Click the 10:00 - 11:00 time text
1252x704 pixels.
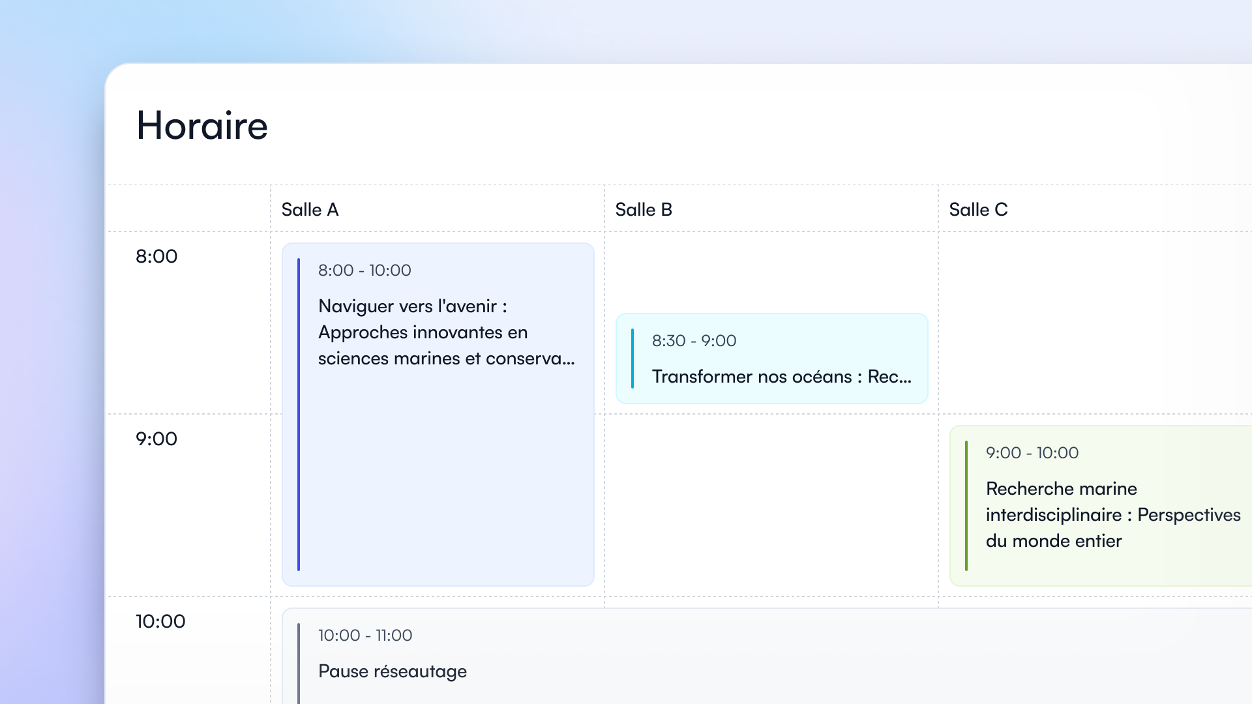click(x=365, y=635)
